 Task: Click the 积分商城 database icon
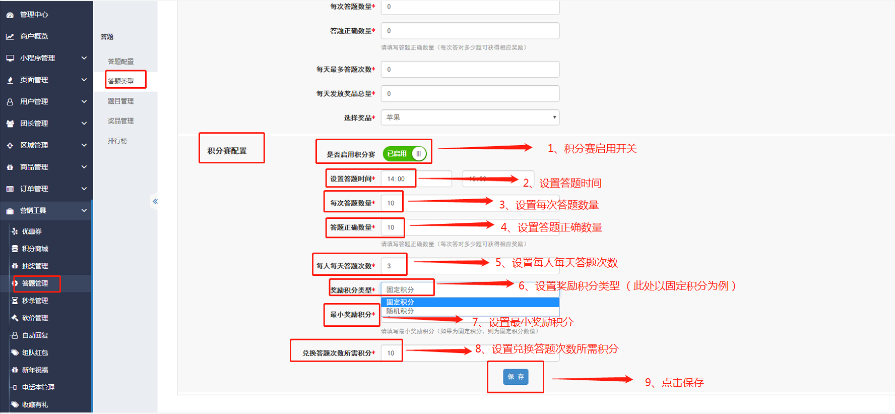tap(15, 249)
